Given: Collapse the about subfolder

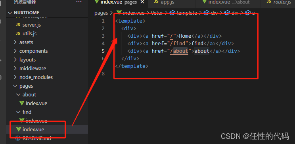Looking at the screenshot, I should click(x=18, y=94).
